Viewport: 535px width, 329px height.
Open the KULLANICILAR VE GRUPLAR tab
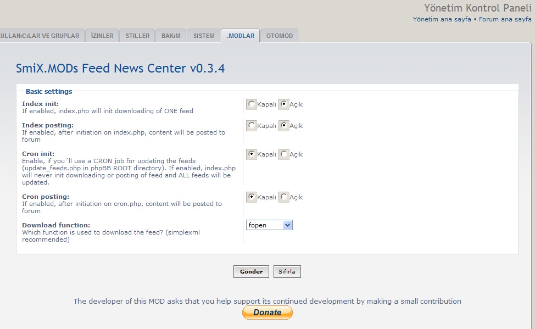41,36
